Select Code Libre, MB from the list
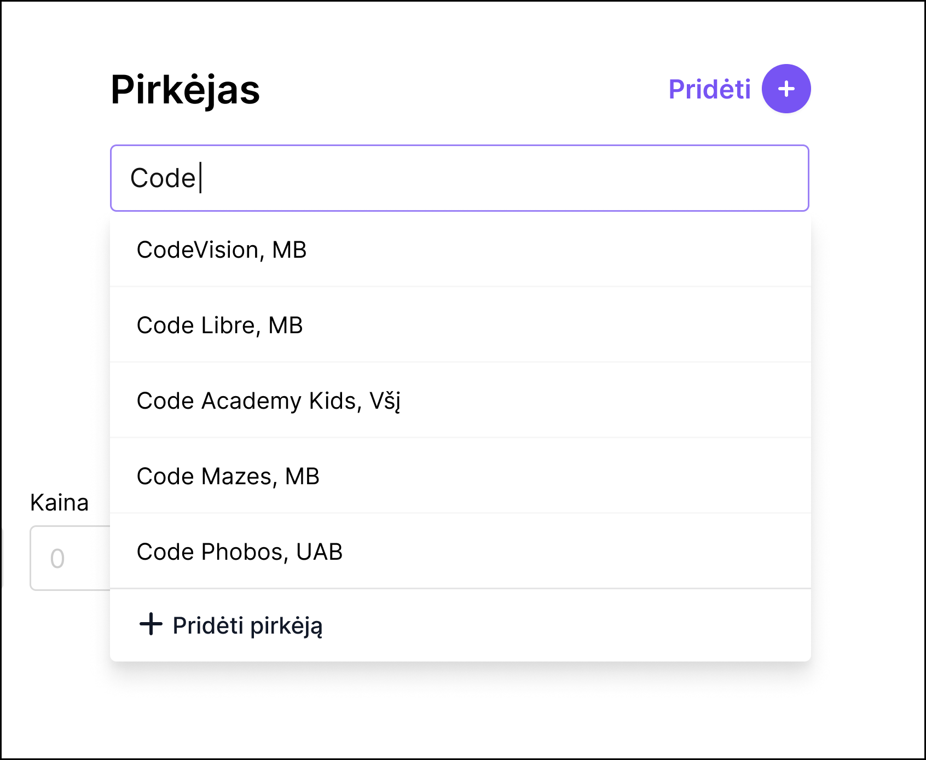 (x=219, y=325)
